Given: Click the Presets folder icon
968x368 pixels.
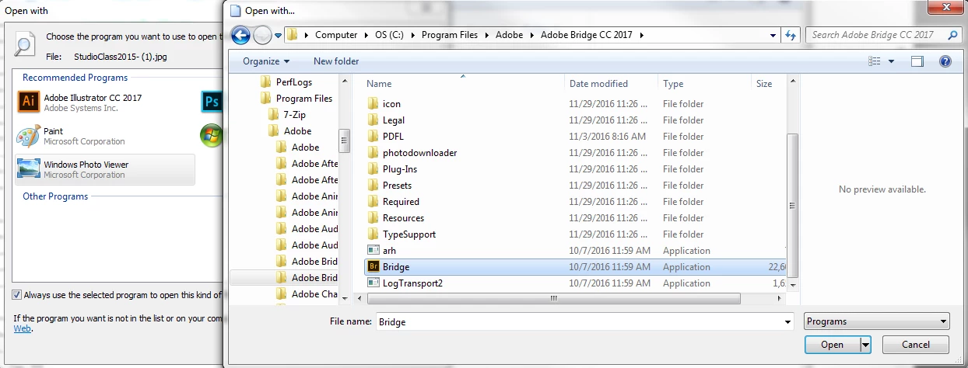Looking at the screenshot, I should coord(373,186).
